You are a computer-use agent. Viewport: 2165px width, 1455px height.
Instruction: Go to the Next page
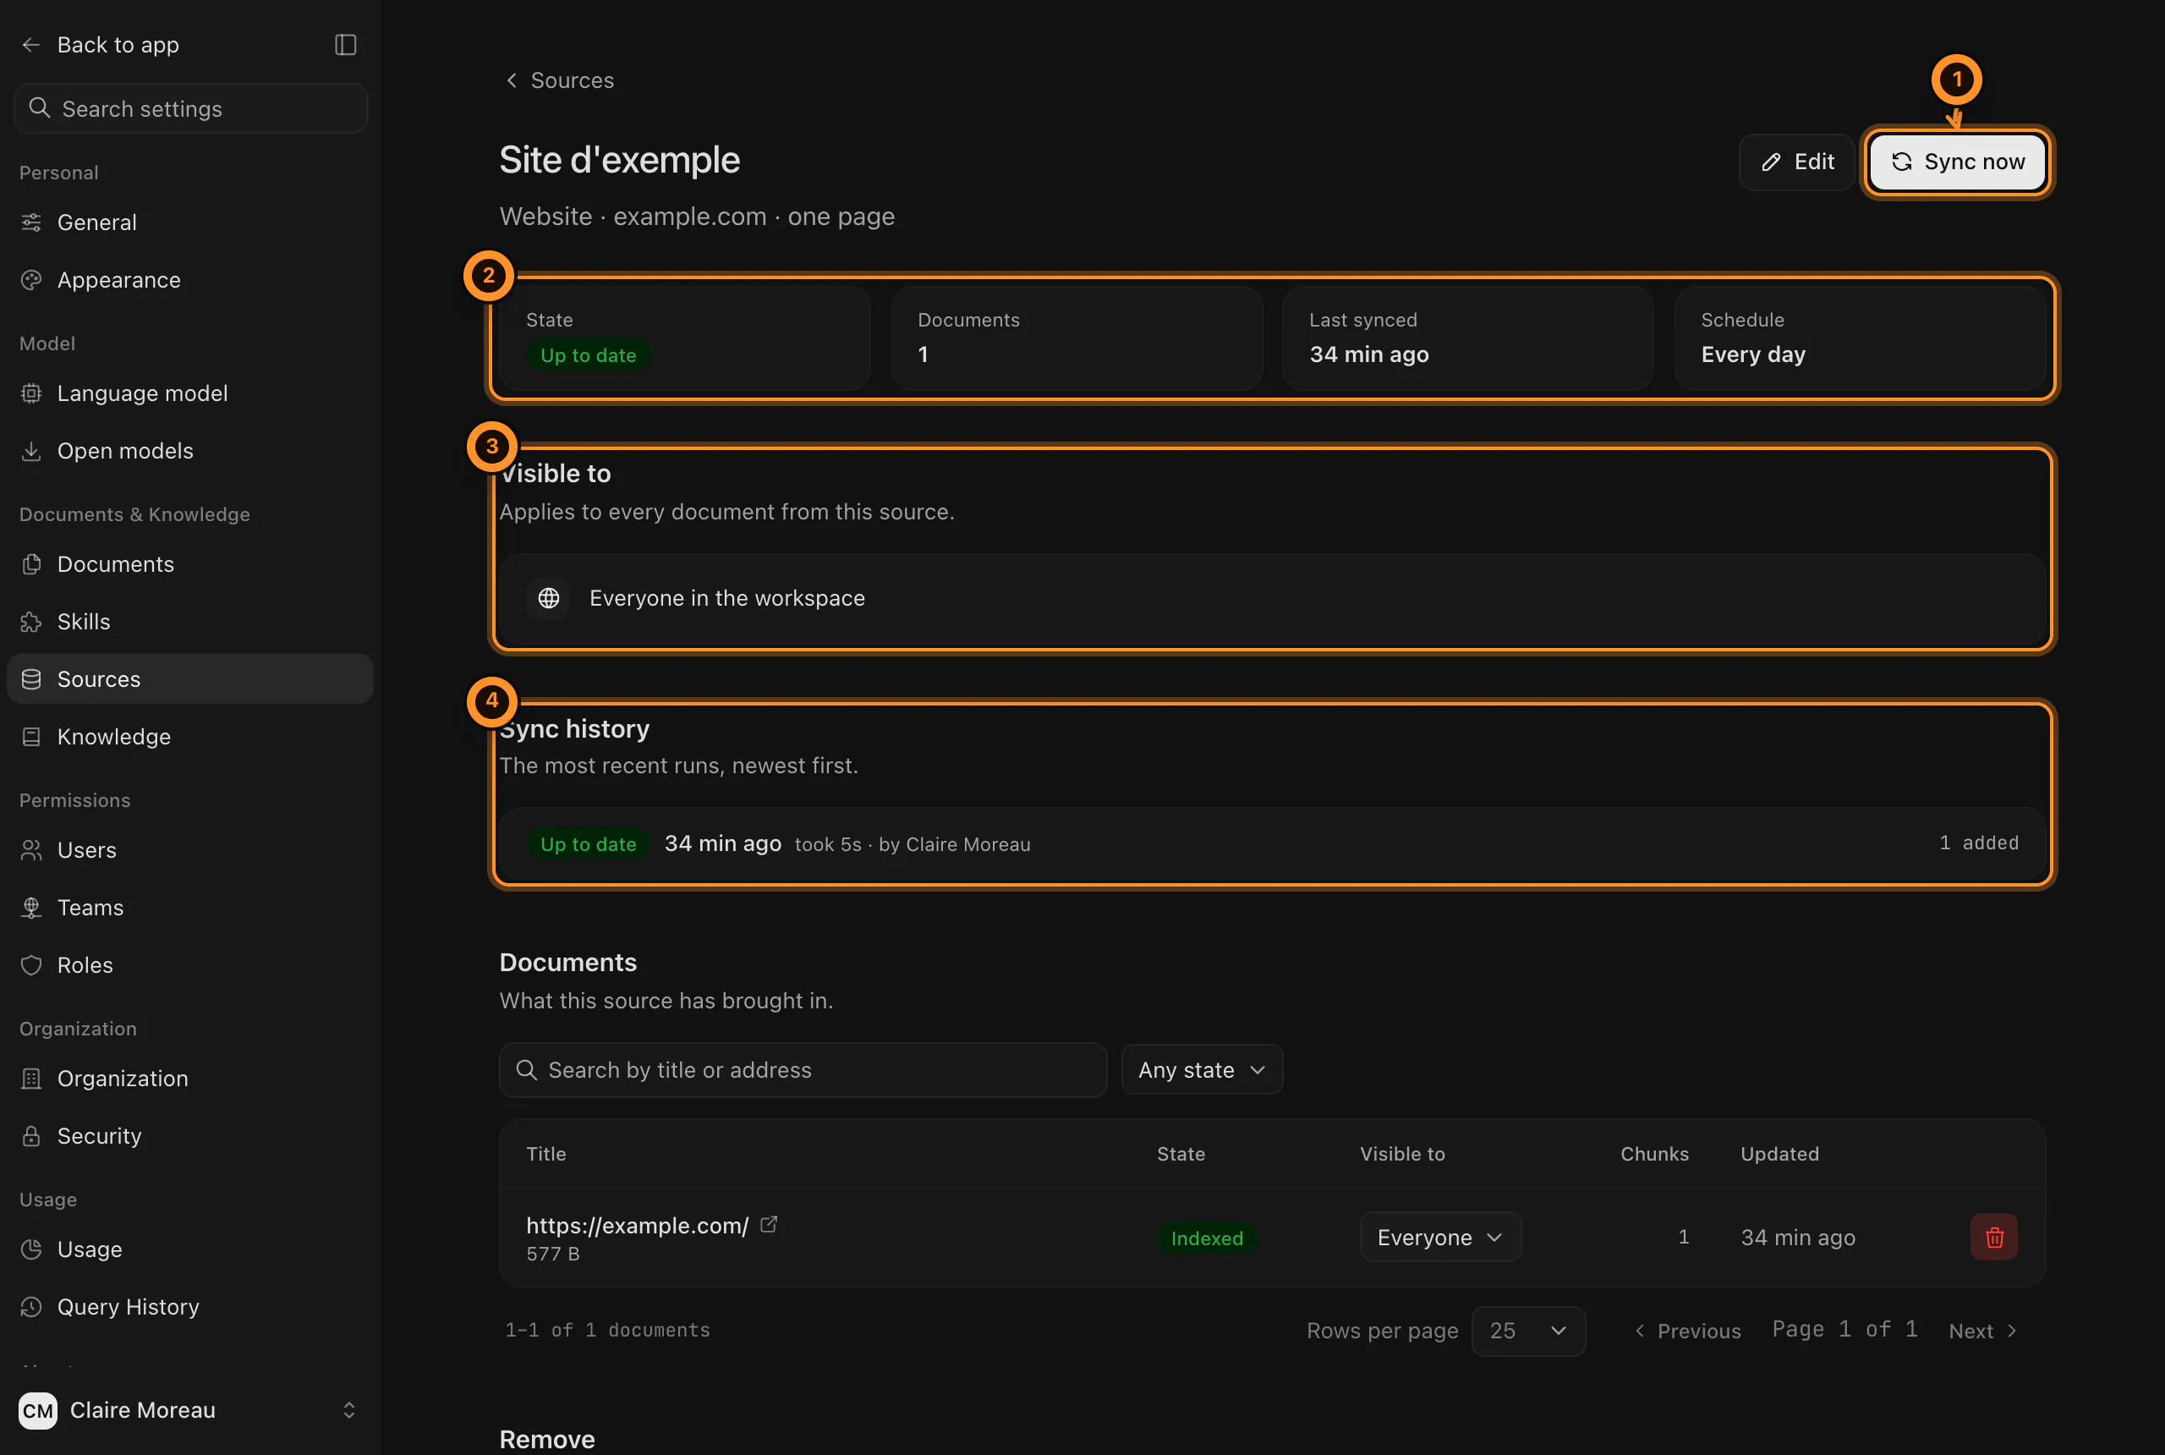pos(1982,1331)
